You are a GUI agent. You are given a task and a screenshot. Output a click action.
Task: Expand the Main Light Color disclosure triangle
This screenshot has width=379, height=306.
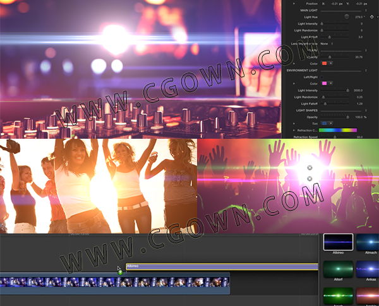[x=294, y=64]
